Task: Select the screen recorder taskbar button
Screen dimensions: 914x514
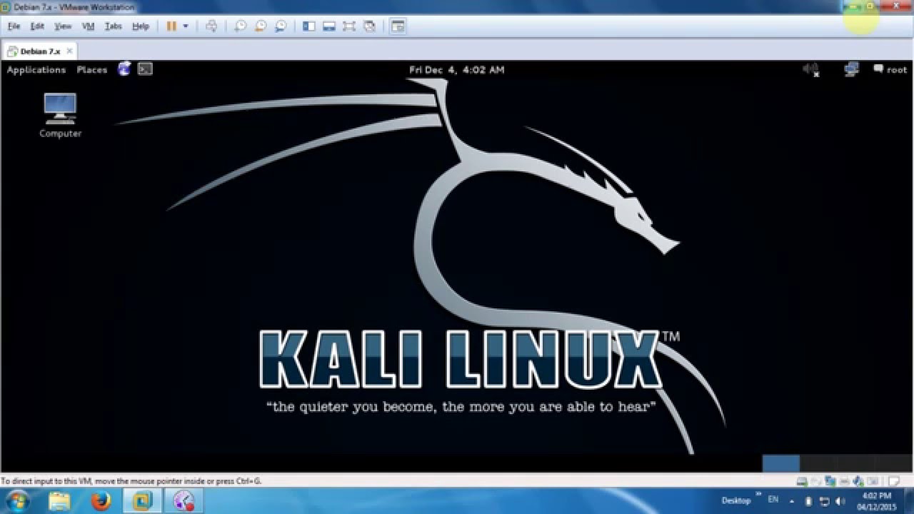Action: tap(184, 501)
